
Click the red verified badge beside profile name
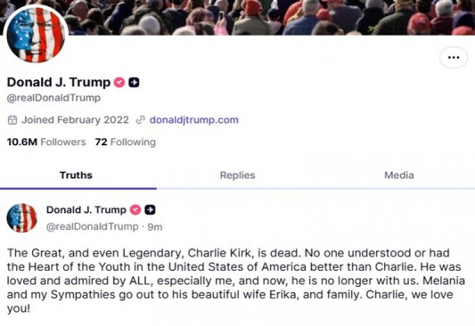119,82
